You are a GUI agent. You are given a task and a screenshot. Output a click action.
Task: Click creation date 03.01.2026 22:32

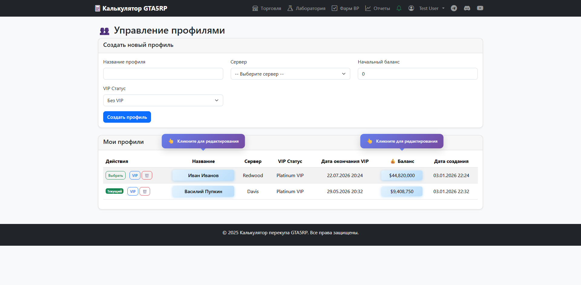pyautogui.click(x=451, y=191)
